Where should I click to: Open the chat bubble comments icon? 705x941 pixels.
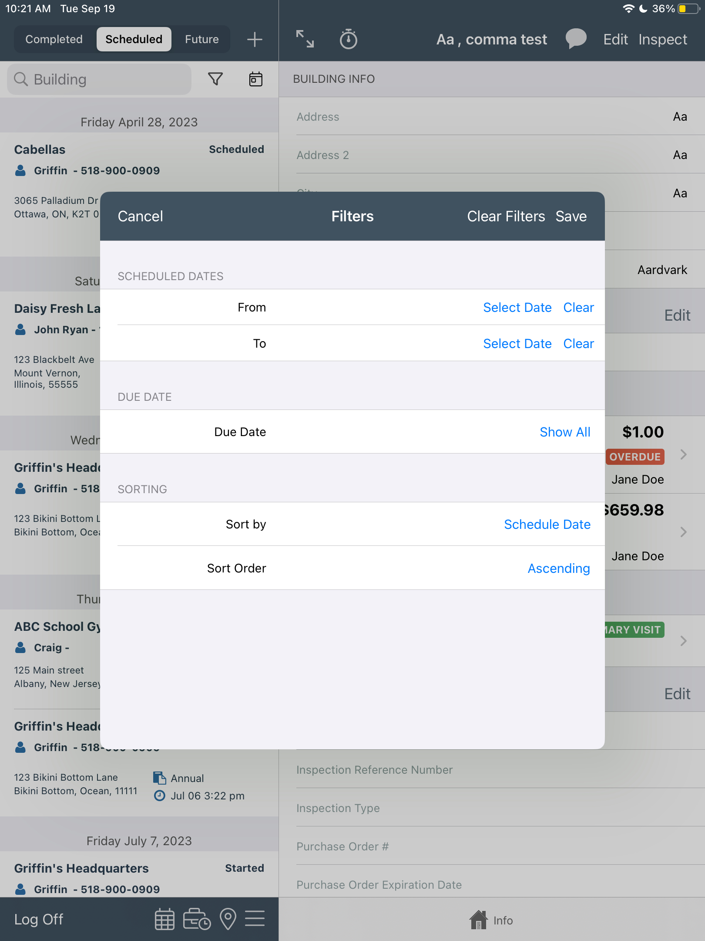pos(575,39)
